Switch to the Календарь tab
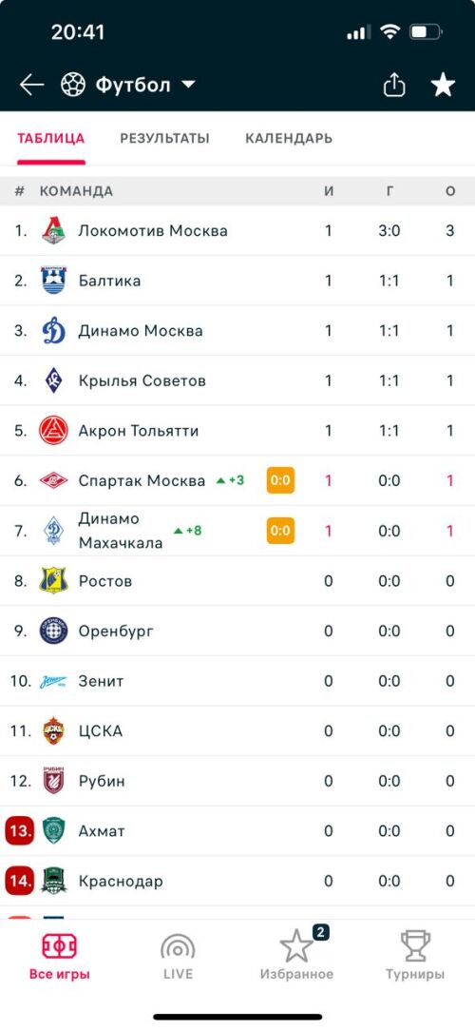 click(x=289, y=139)
